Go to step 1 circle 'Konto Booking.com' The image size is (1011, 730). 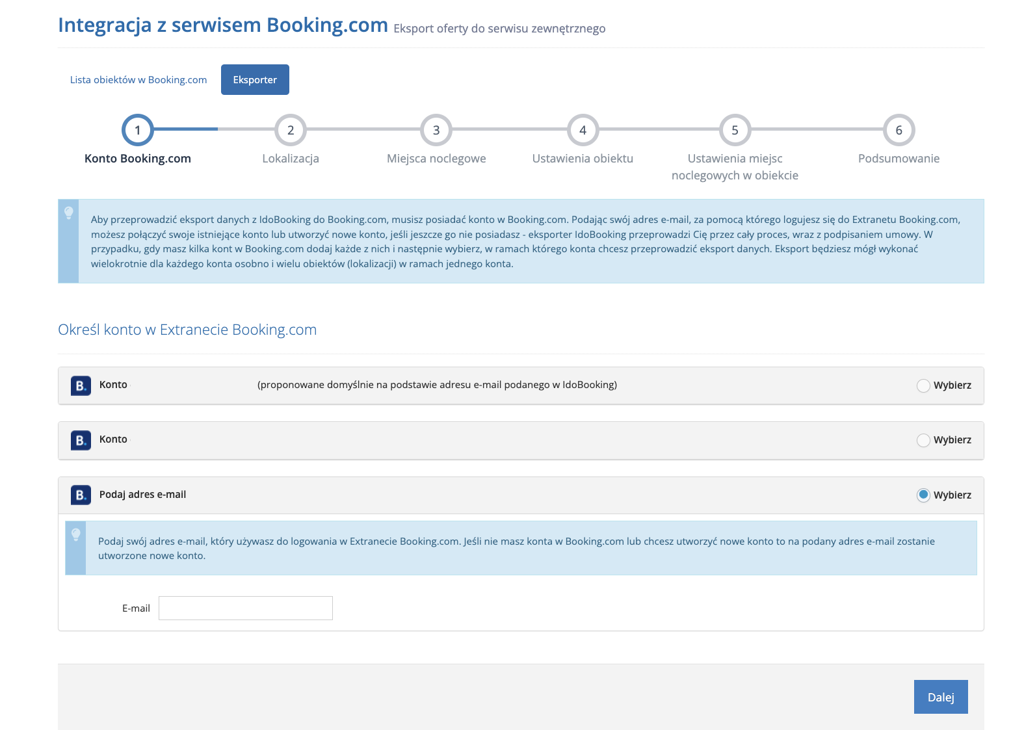point(138,130)
